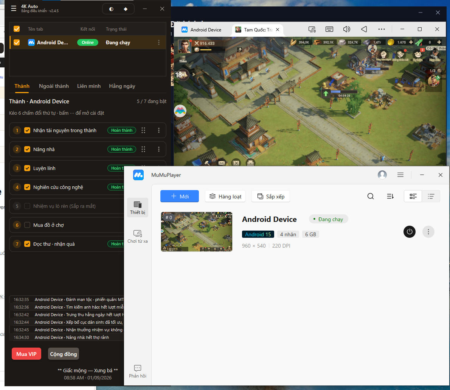Open the three-dot menu on the Android Device row
Viewport: 450px width, 390px height.
click(x=159, y=42)
